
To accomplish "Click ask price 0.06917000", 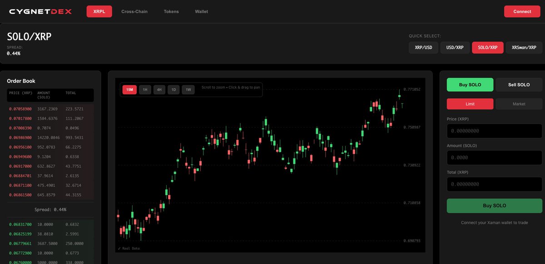I will [20, 166].
